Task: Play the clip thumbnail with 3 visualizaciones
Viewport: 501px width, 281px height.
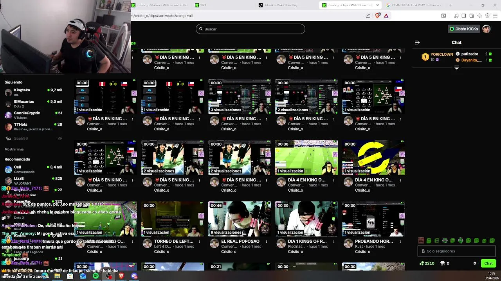Action: click(240, 96)
